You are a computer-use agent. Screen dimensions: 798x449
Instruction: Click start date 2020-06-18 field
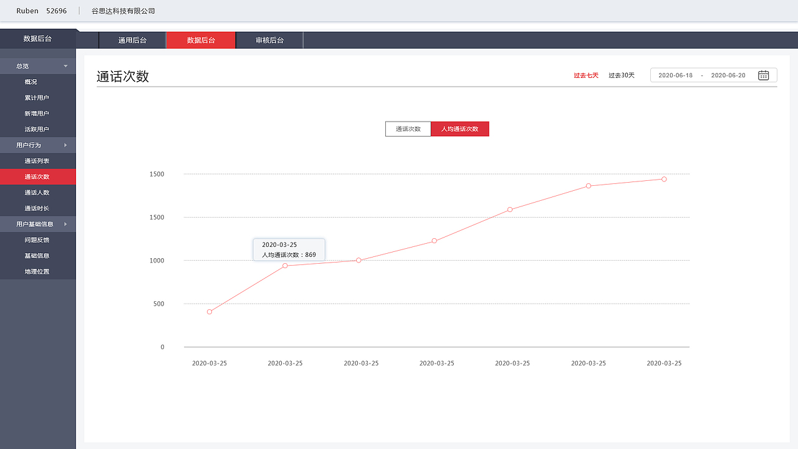pyautogui.click(x=675, y=75)
